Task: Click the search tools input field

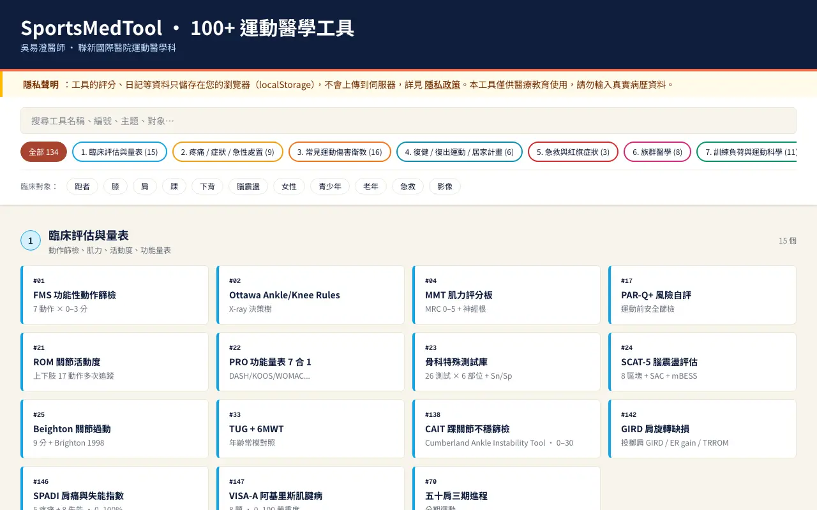Action: click(x=408, y=120)
